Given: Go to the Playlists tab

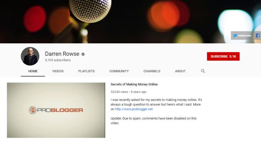Looking at the screenshot, I should (x=86, y=71).
